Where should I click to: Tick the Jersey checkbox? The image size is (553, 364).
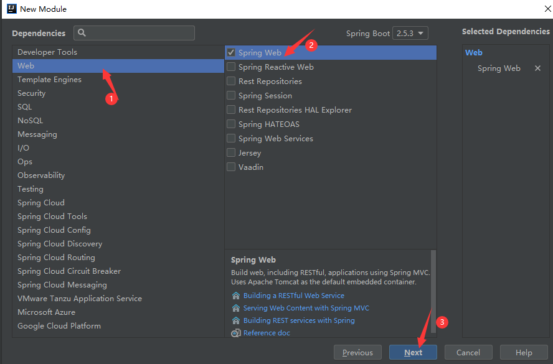tap(231, 152)
